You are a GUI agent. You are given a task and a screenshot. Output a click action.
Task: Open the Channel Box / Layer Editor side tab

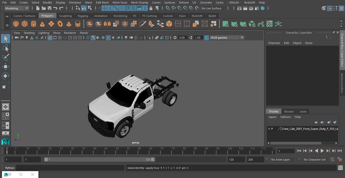pos(342,50)
